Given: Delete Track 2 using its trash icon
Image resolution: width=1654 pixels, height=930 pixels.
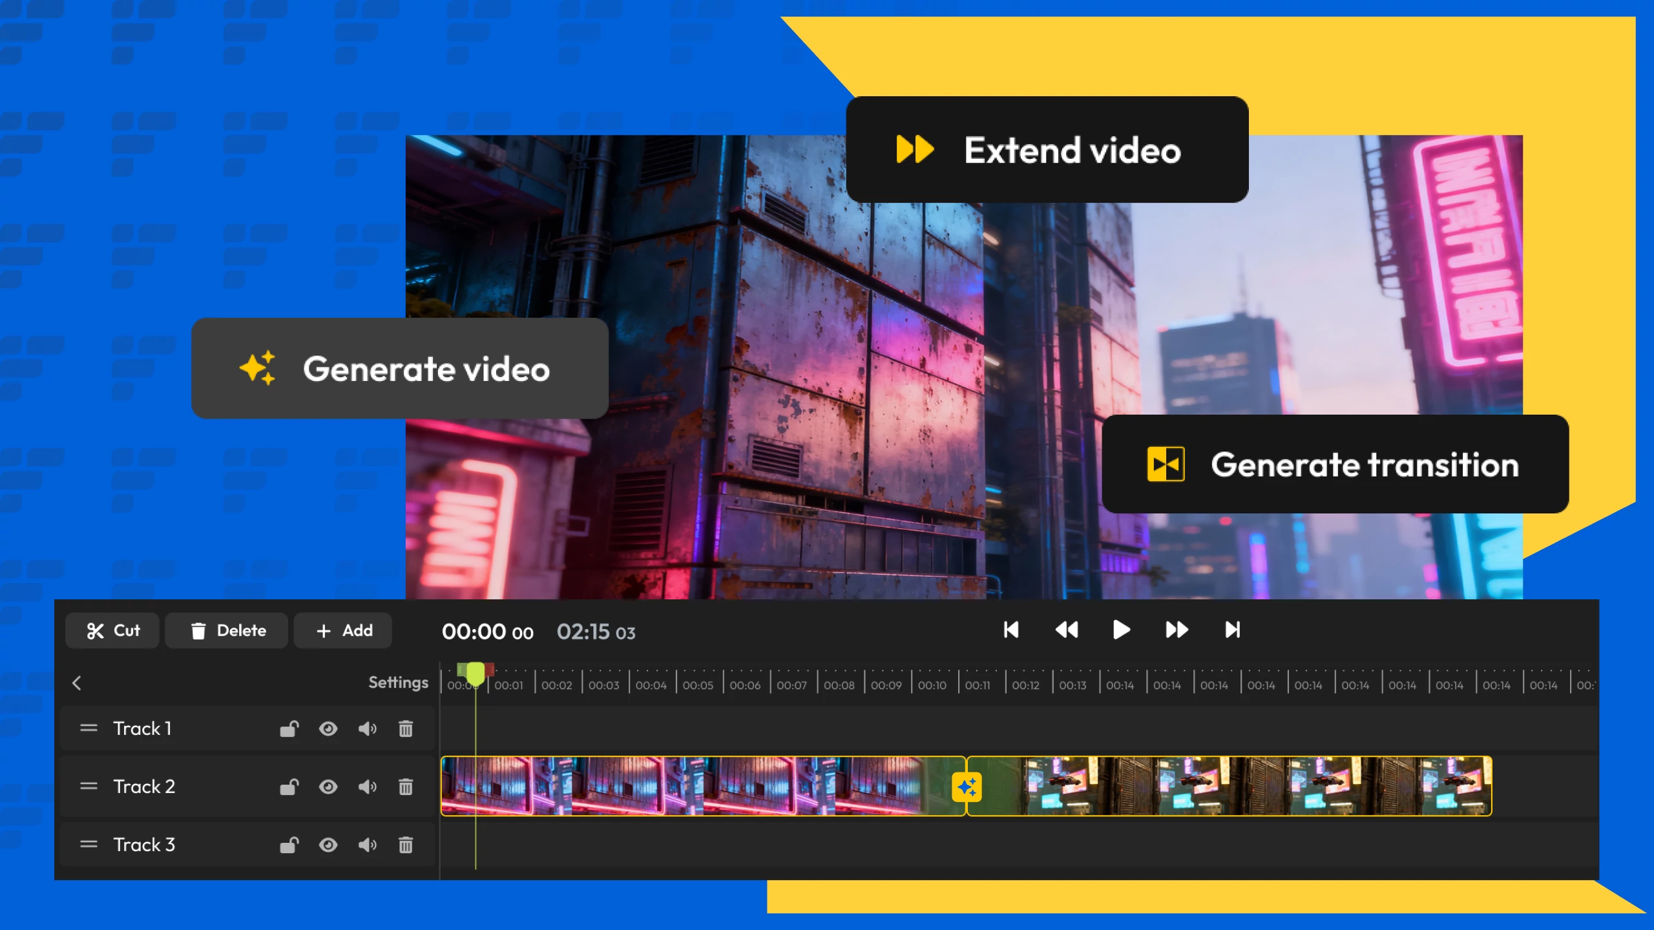Looking at the screenshot, I should pos(406,787).
